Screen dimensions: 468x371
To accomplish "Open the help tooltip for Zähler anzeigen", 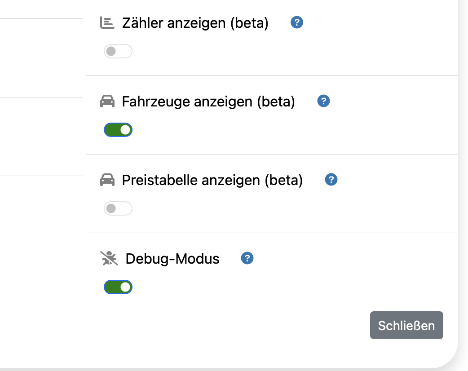I will coord(297,22).
